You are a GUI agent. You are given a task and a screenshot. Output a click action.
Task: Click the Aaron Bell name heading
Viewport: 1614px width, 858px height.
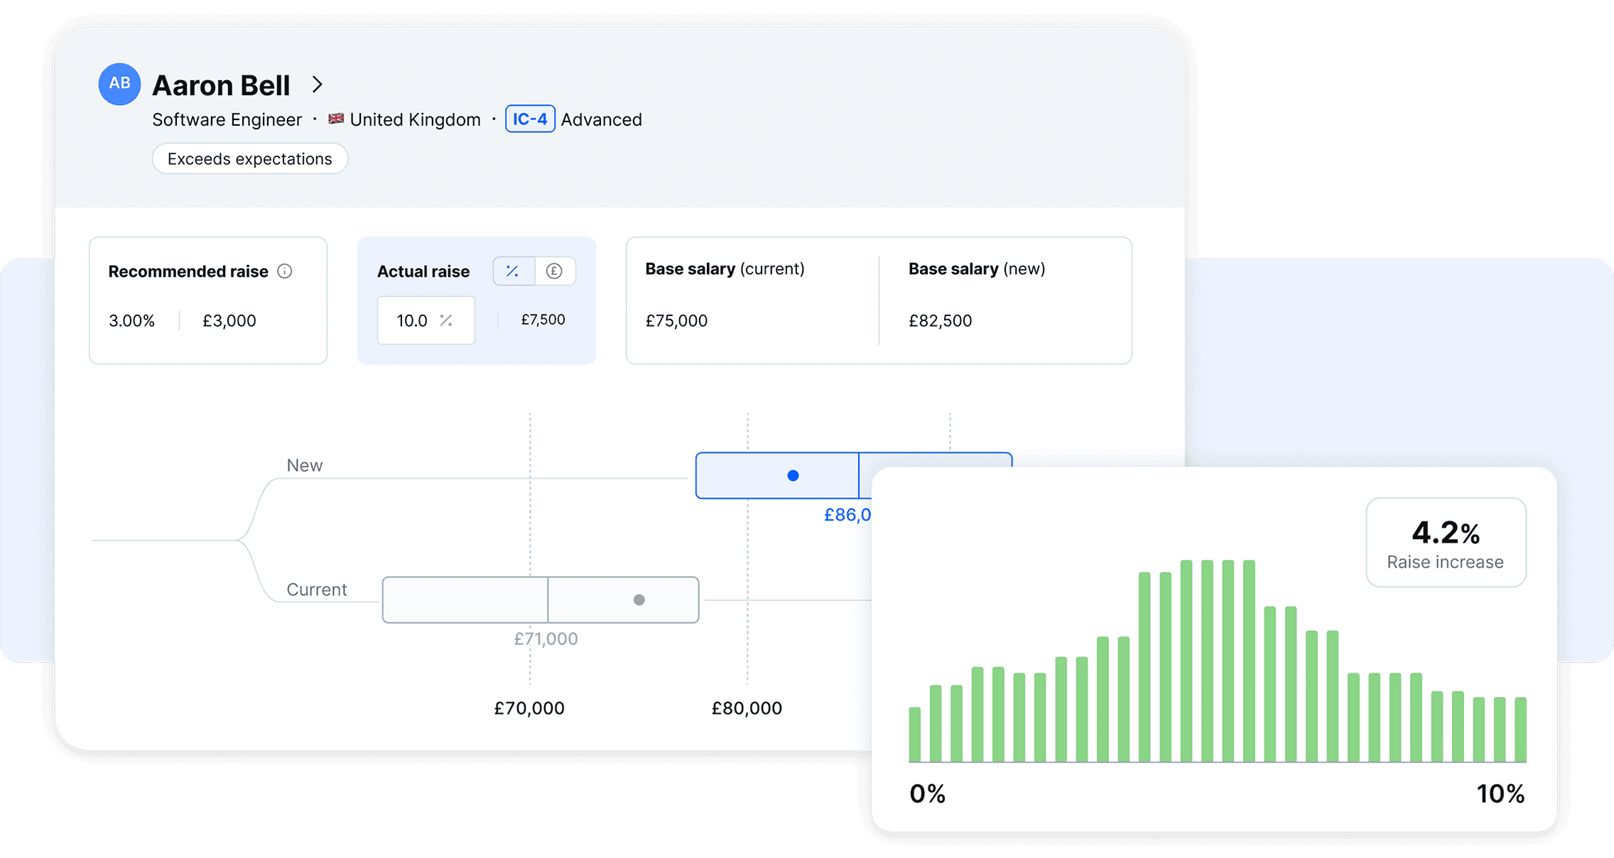[x=221, y=85]
